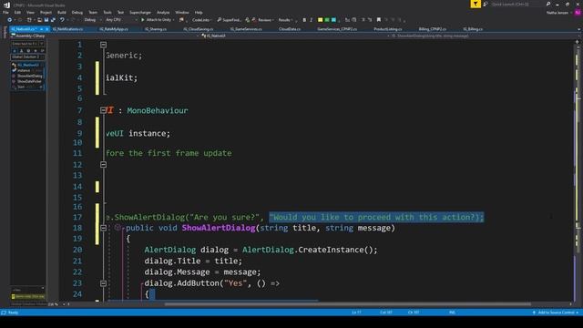Image resolution: width=583 pixels, height=328 pixels.
Task: Switch to ProductListing.cs tab
Action: tap(388, 28)
